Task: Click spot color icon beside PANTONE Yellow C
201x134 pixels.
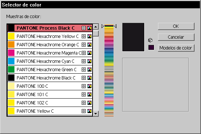Action: [x=84, y=111]
